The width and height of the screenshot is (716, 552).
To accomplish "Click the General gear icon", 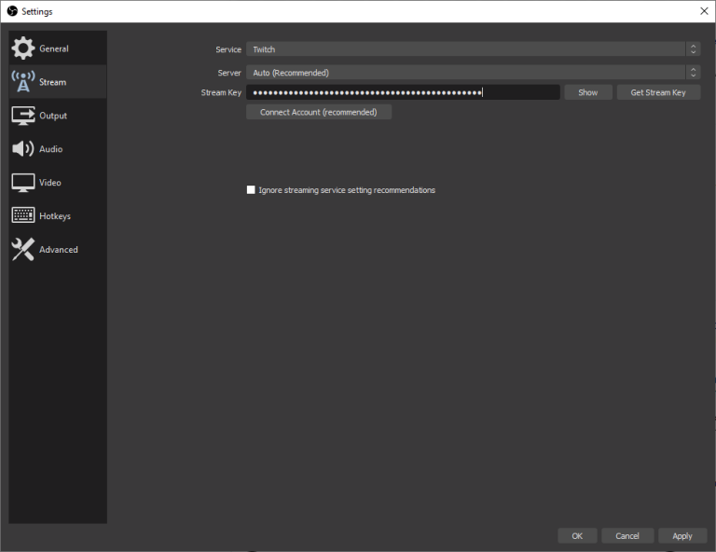I will click(x=22, y=48).
